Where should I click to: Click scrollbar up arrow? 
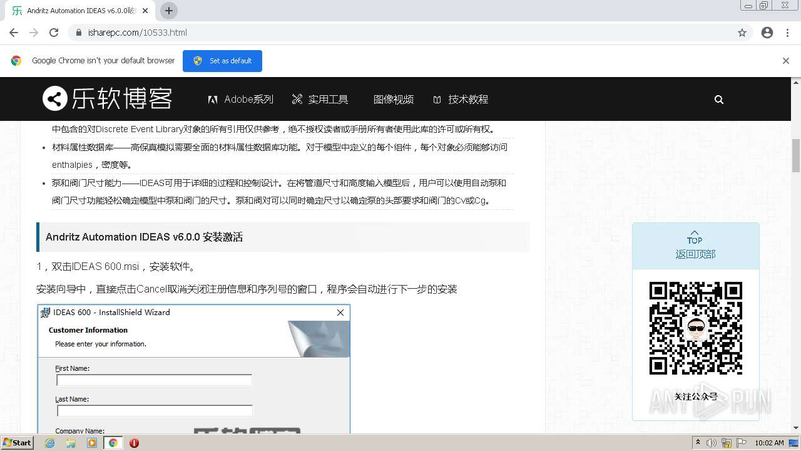pyautogui.click(x=796, y=81)
